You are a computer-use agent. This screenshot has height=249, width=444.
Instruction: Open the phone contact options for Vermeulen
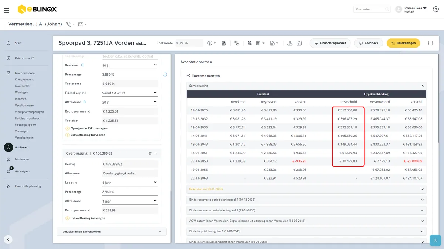coord(70,24)
